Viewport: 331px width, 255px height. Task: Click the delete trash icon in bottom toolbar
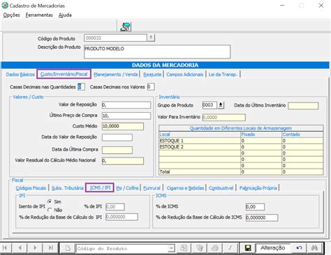pyautogui.click(x=200, y=248)
